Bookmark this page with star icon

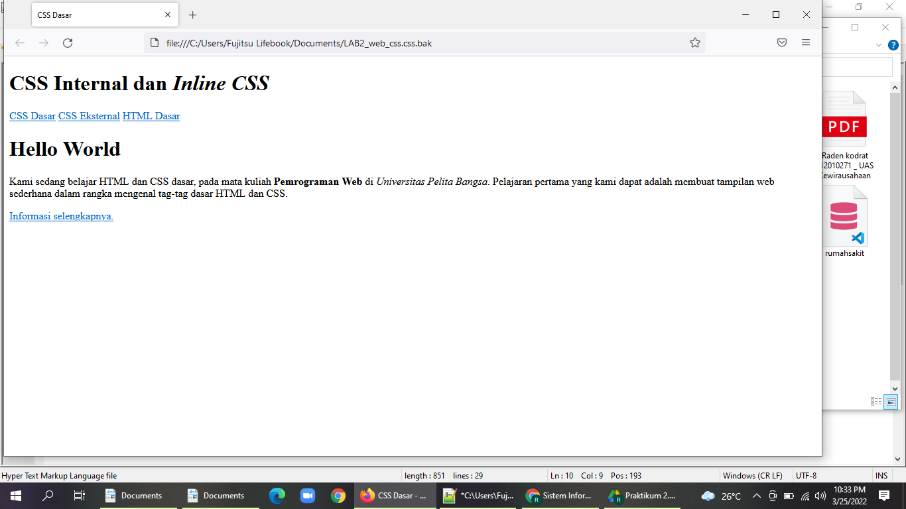[x=695, y=43]
